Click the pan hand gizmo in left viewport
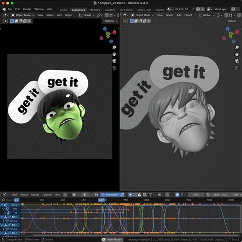This screenshot has width=242, height=242. point(114,54)
